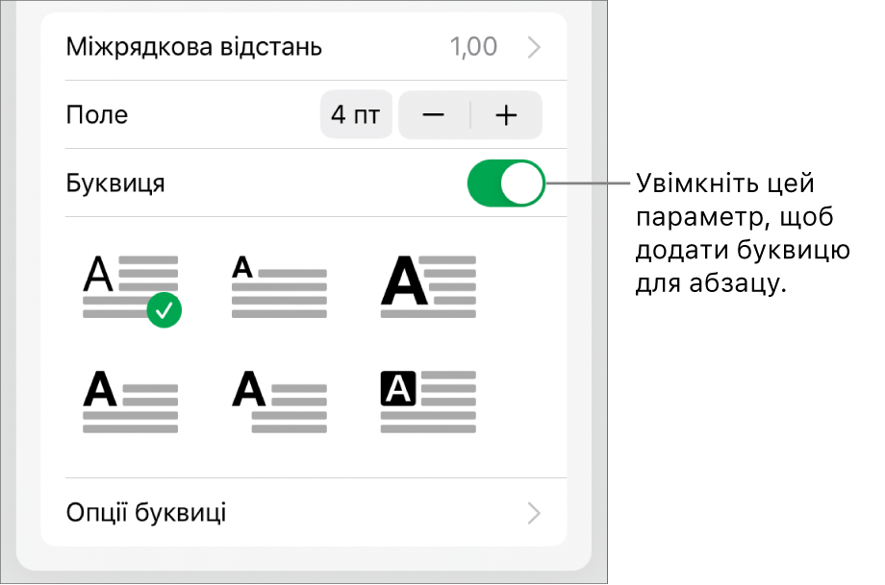885x585 pixels.
Task: Increase Поле with the plus button
Action: (506, 115)
